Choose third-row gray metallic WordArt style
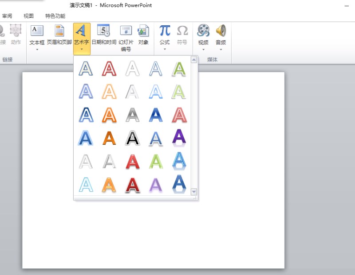Image resolution: width=355 pixels, height=275 pixels. pos(132,115)
